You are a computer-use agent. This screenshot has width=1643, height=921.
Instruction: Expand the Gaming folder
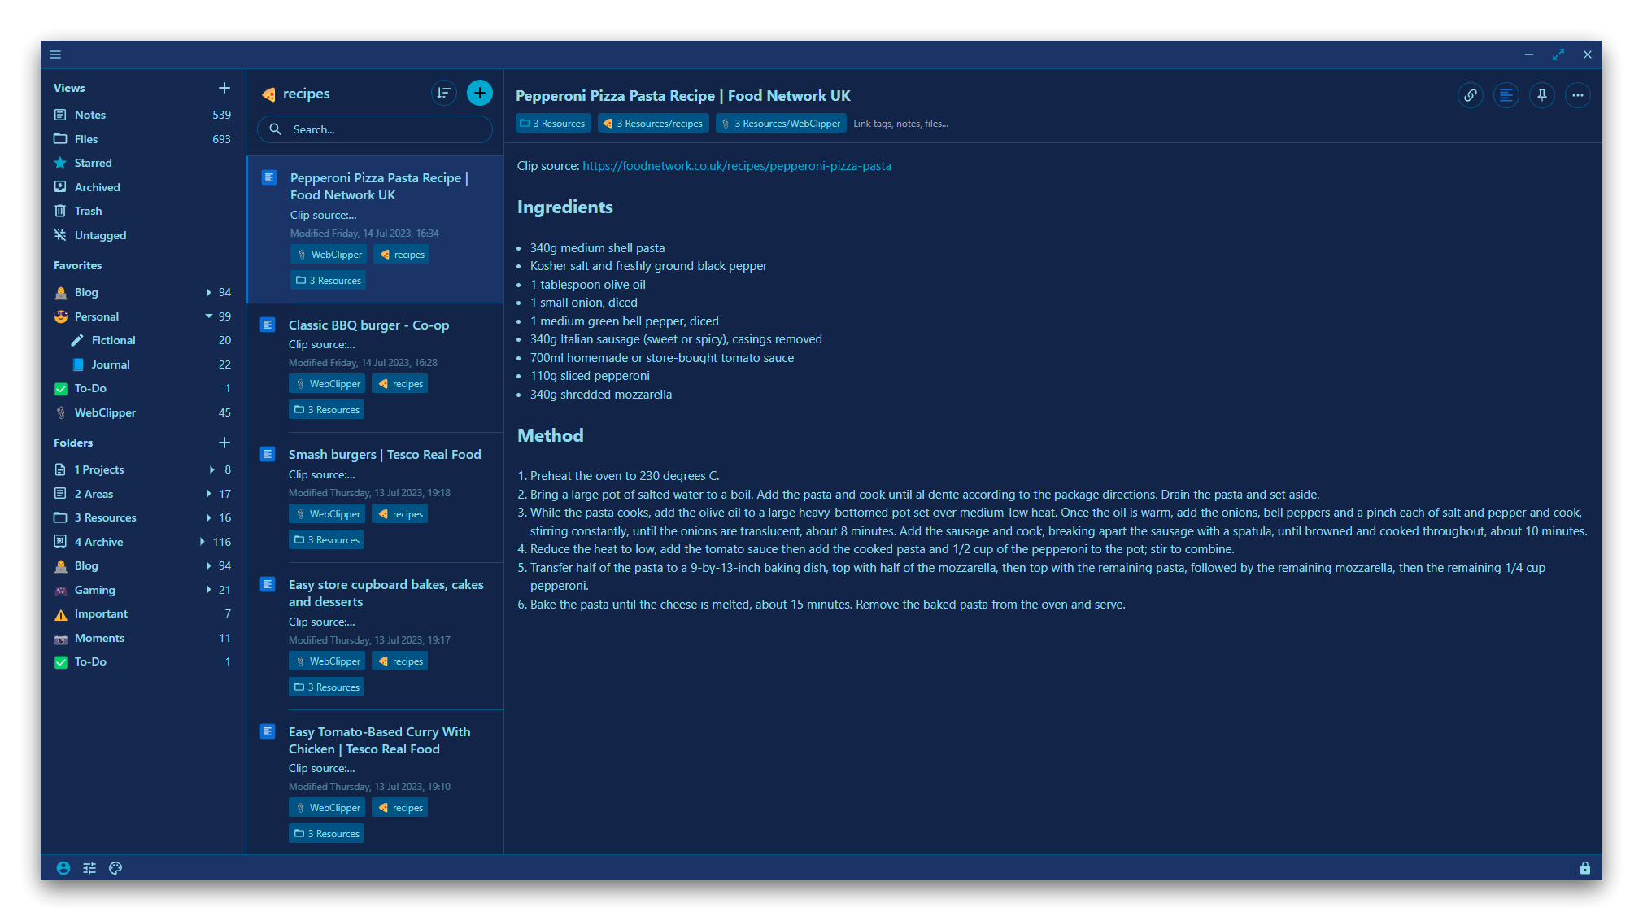click(208, 590)
